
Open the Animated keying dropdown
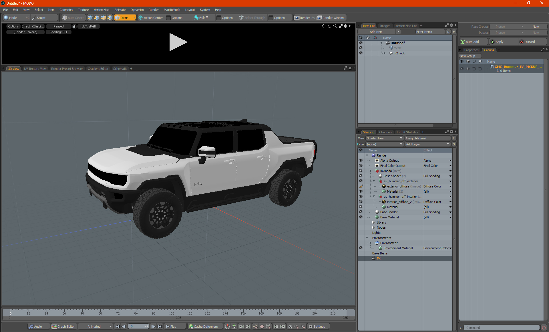pos(96,327)
